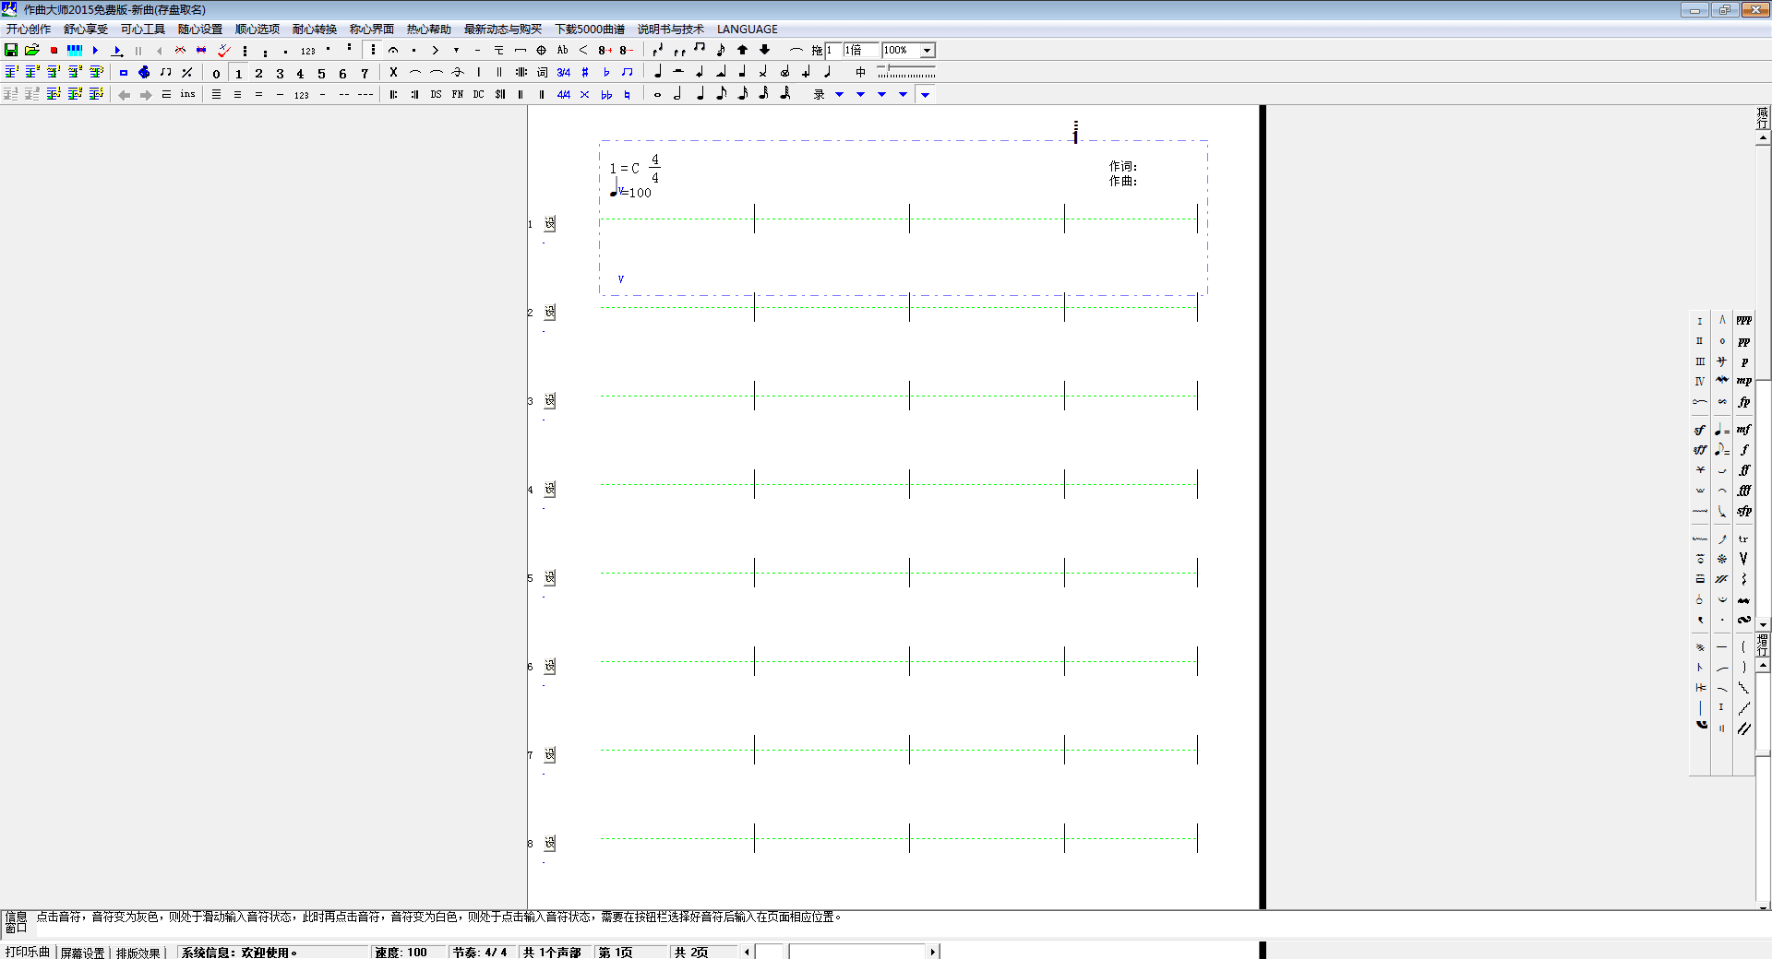Open the LANGUAGE menu

pyautogui.click(x=747, y=29)
